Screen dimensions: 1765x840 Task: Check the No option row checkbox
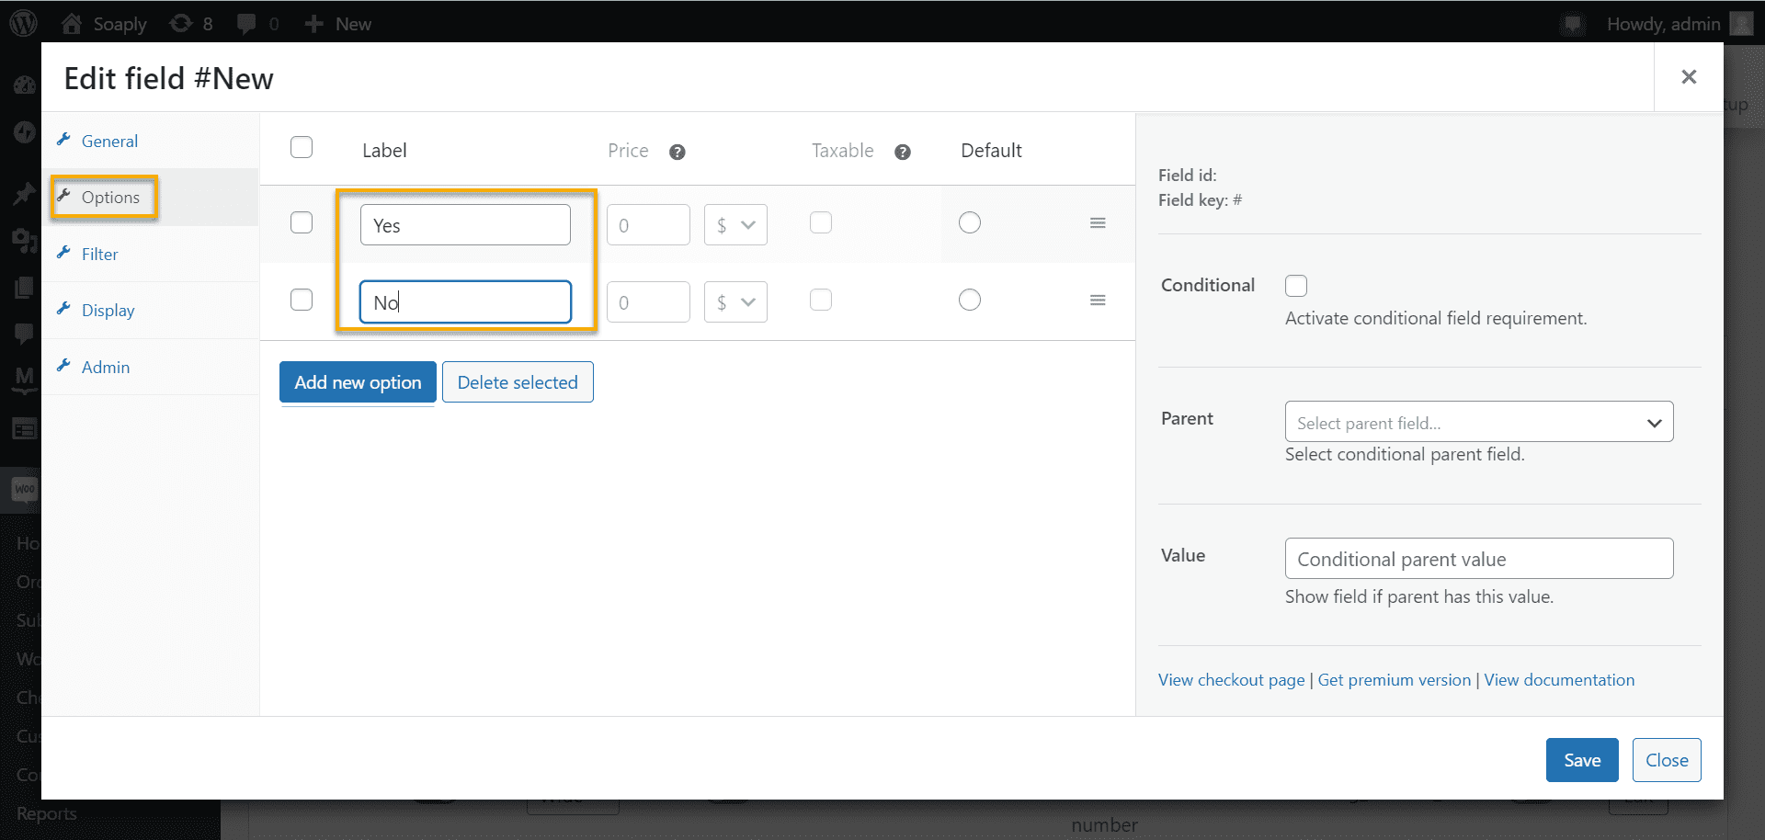(x=302, y=300)
